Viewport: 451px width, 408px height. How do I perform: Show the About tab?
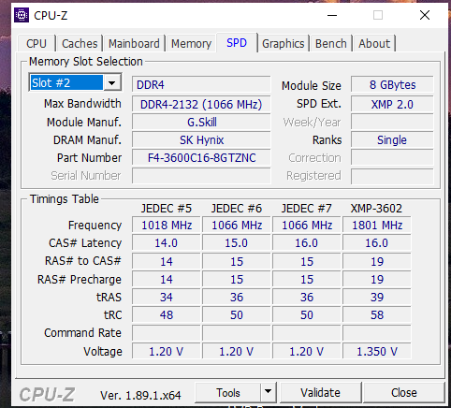click(374, 43)
